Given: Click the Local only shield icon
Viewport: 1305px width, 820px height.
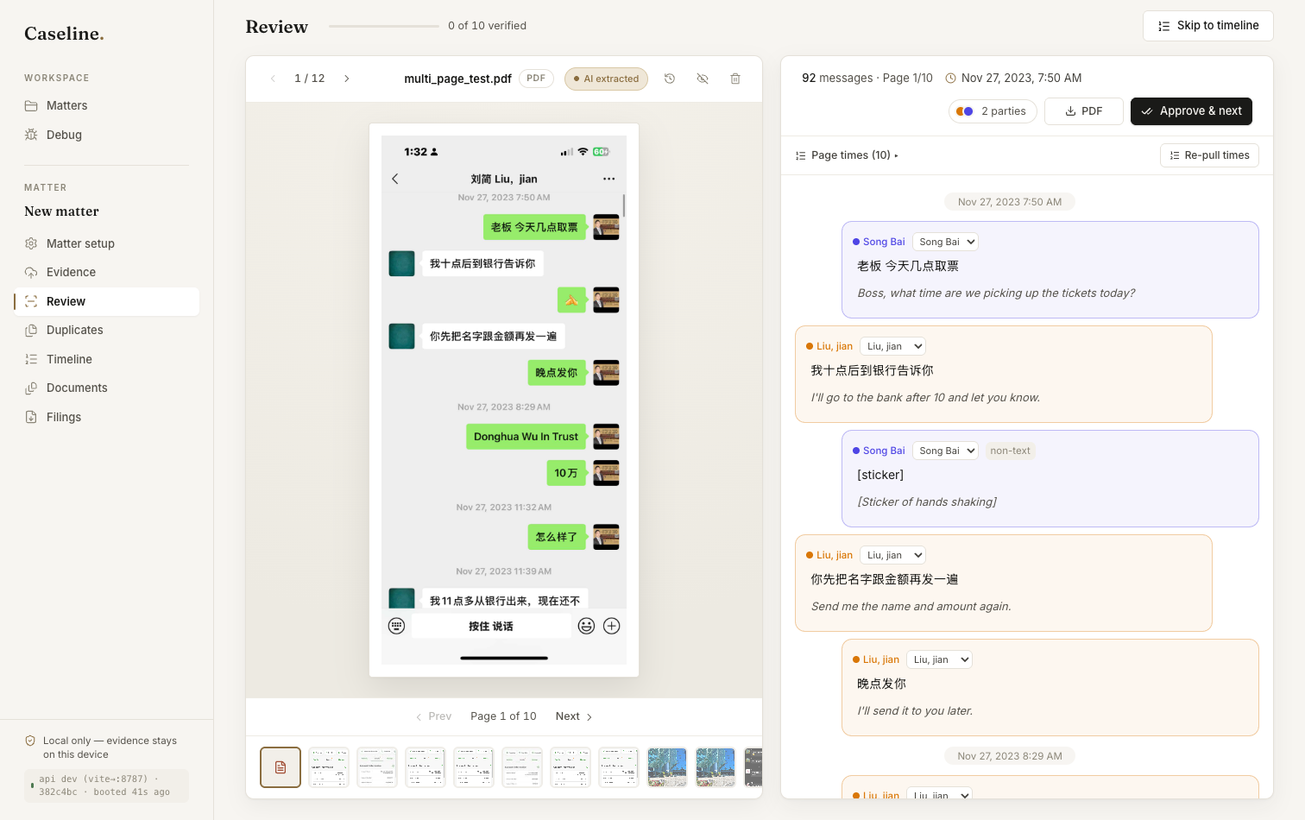Looking at the screenshot, I should coord(30,741).
